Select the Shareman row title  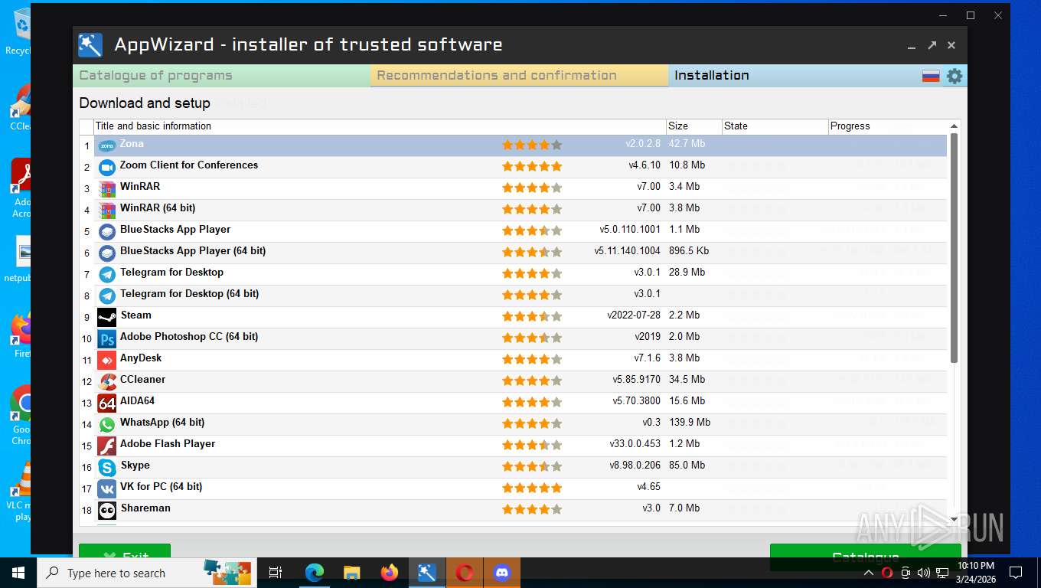click(x=145, y=508)
